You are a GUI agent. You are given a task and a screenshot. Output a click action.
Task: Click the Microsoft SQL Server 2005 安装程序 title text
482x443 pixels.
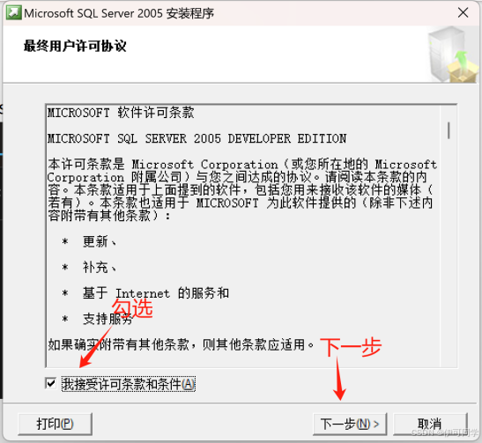119,13
